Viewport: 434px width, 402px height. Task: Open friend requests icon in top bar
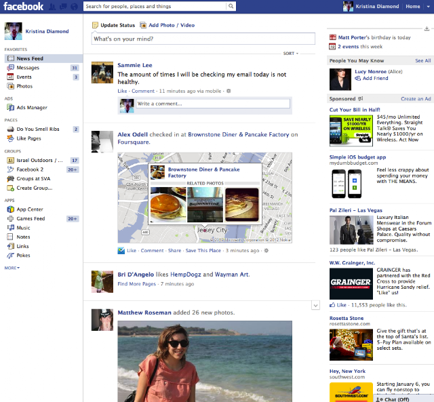point(52,6)
